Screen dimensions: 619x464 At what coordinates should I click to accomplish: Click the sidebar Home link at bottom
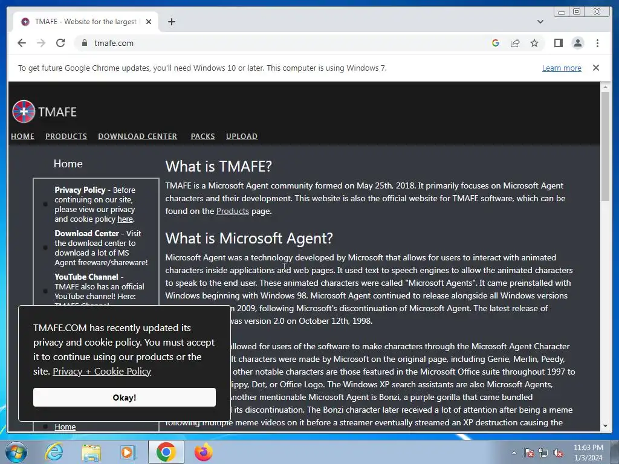tap(65, 427)
